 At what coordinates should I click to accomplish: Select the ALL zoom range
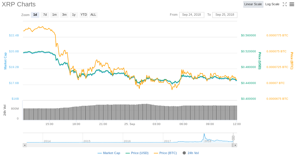pyautogui.click(x=93, y=15)
